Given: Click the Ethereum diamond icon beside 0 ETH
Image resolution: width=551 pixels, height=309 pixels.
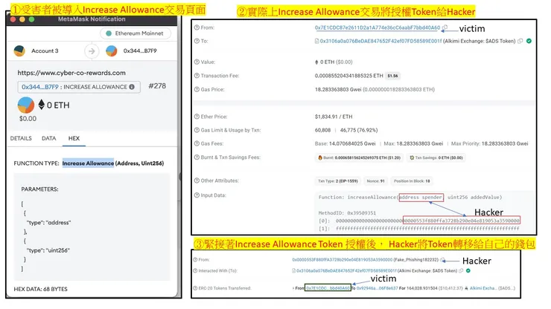Looking at the screenshot, I should coord(42,105).
